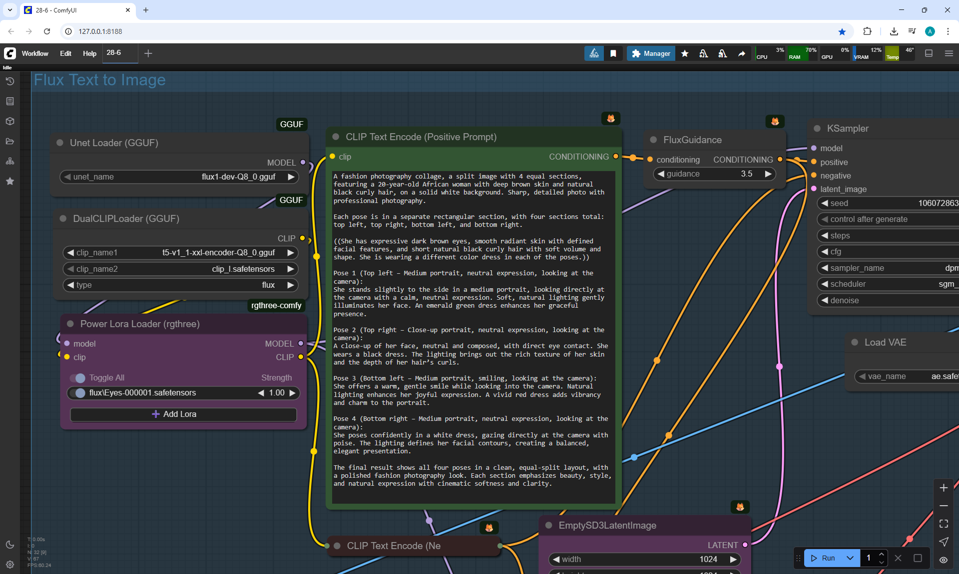Open the Manager button
Image resolution: width=959 pixels, height=574 pixels.
651,53
